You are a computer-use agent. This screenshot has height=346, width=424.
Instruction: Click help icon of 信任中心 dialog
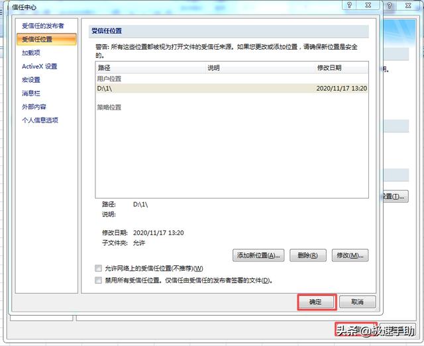pyautogui.click(x=349, y=5)
